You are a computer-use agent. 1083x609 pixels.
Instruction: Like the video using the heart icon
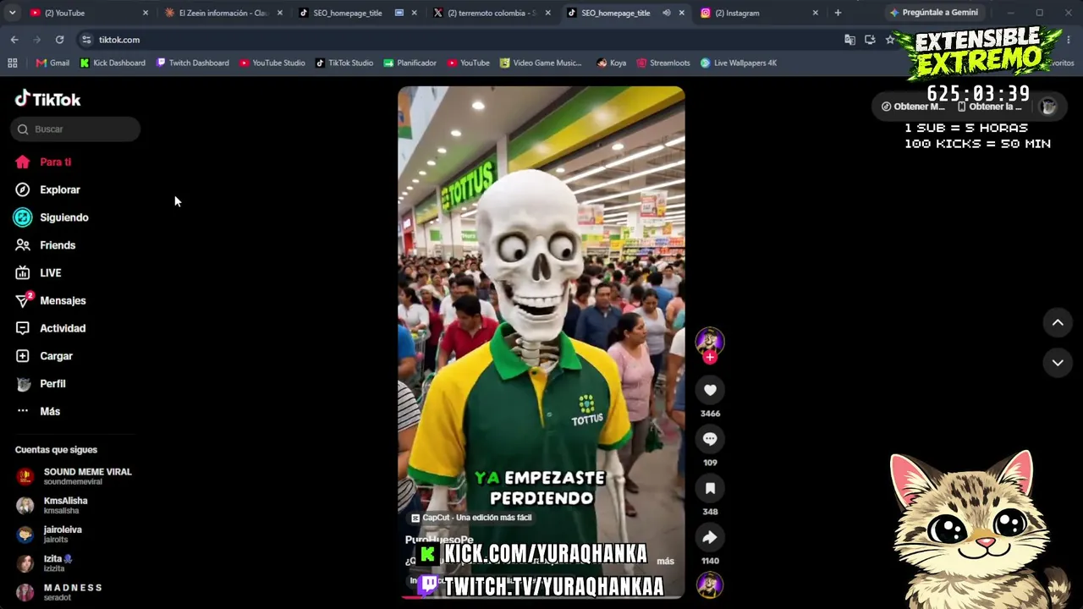[710, 390]
